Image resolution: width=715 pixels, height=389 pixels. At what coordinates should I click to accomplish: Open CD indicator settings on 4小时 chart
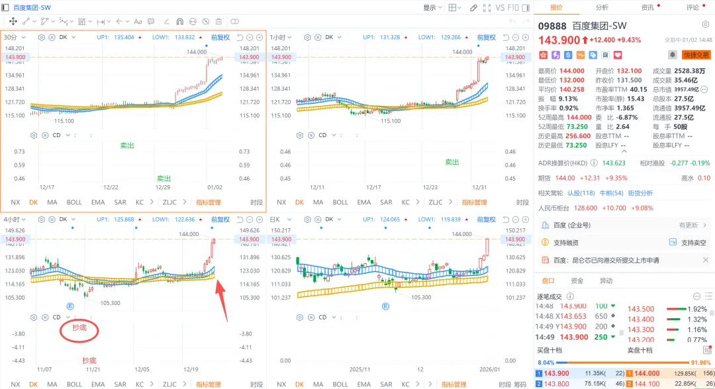34,317
